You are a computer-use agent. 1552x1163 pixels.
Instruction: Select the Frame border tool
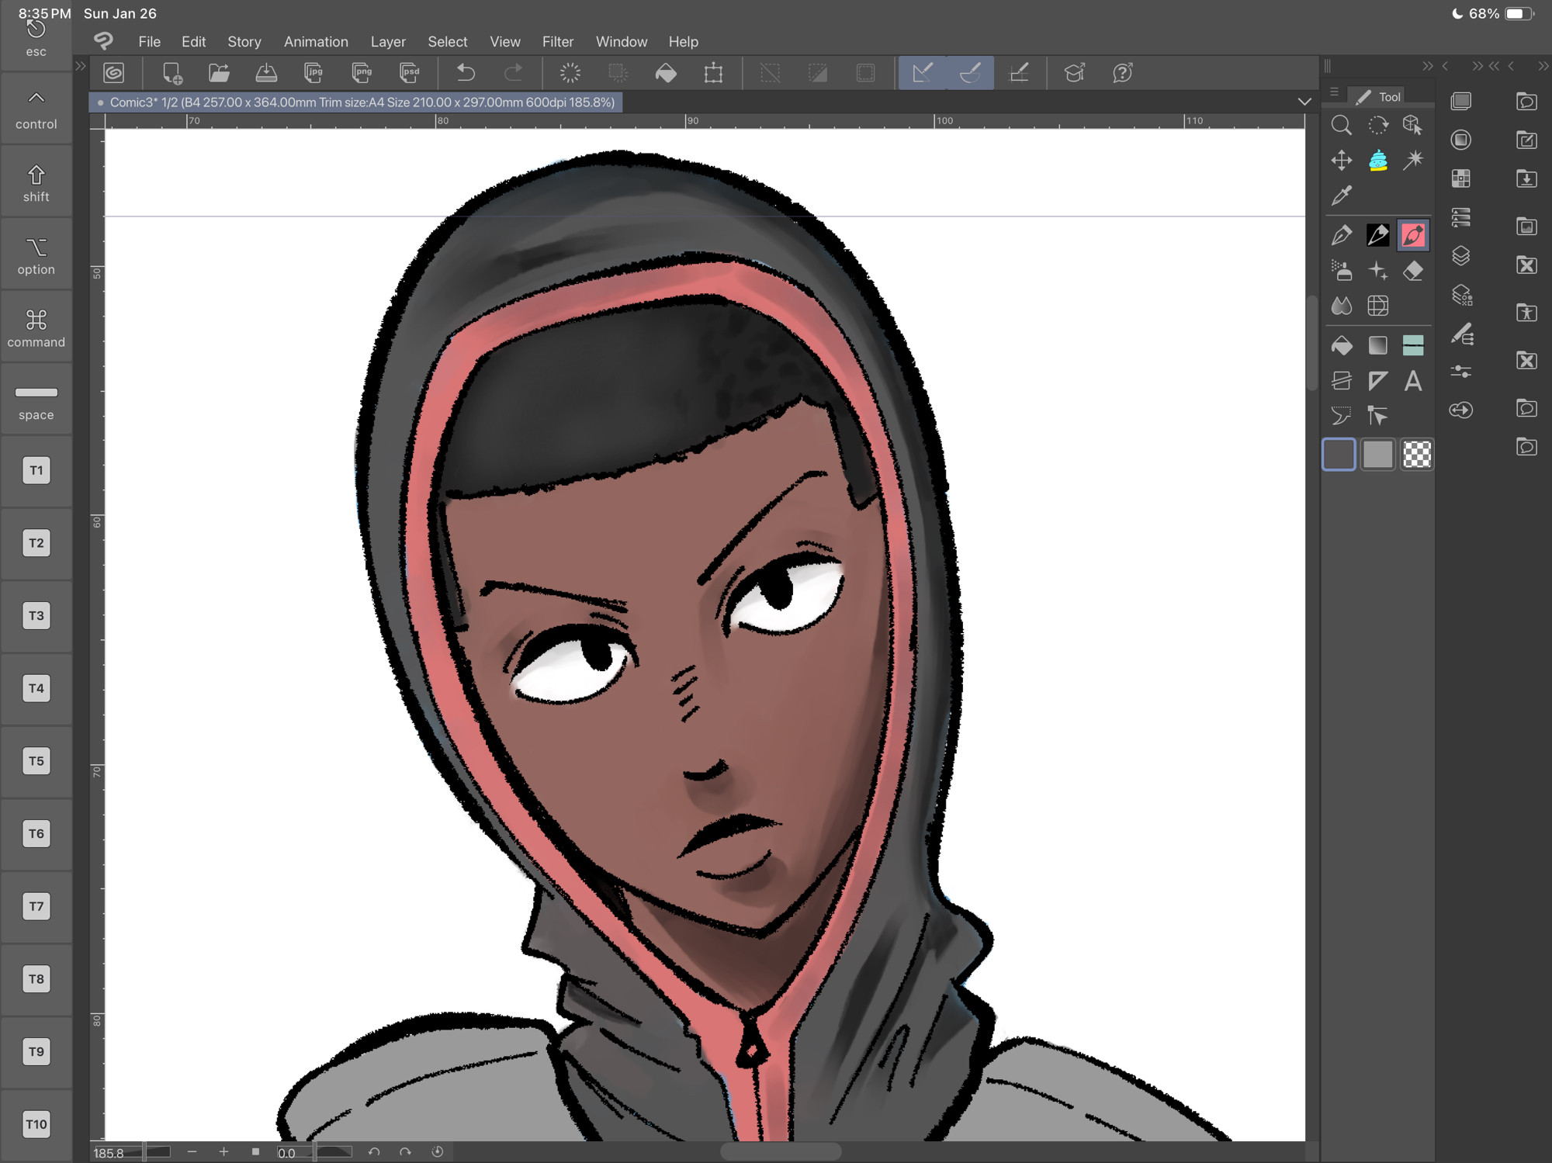[1341, 381]
